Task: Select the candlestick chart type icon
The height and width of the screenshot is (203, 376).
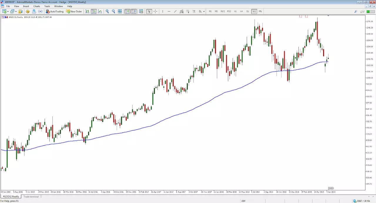Action: (94, 11)
